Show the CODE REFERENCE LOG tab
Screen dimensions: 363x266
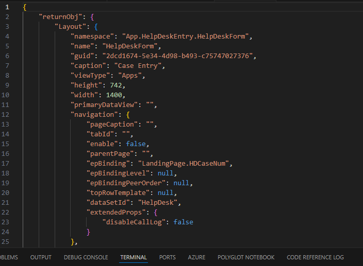[314, 257]
